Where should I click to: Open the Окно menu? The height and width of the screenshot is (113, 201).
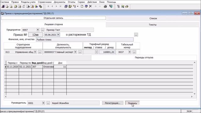point(102,2)
